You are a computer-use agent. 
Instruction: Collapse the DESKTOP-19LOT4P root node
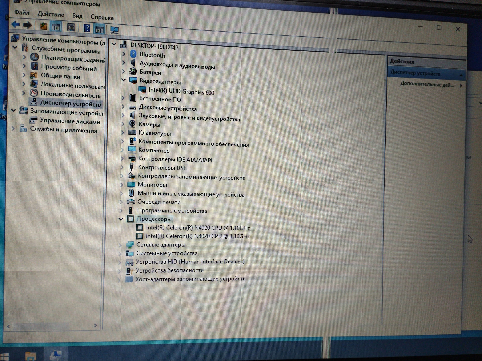(x=114, y=44)
